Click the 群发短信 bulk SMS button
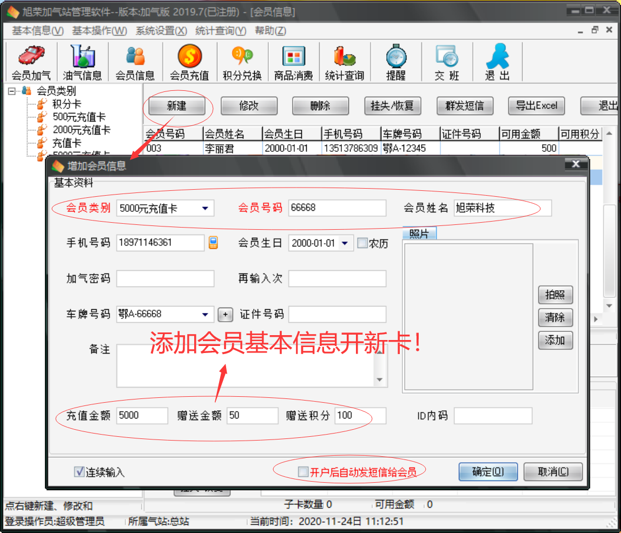 pyautogui.click(x=465, y=106)
